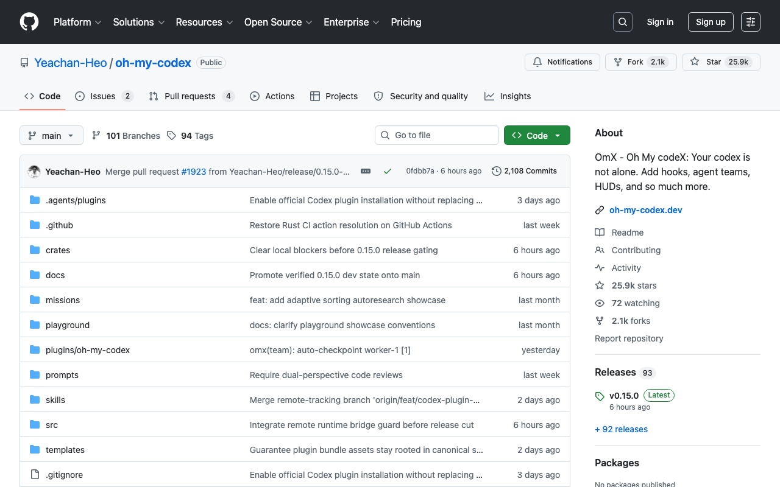This screenshot has height=487, width=780.
Task: Switch to the Pull requests tab
Action: pos(191,96)
